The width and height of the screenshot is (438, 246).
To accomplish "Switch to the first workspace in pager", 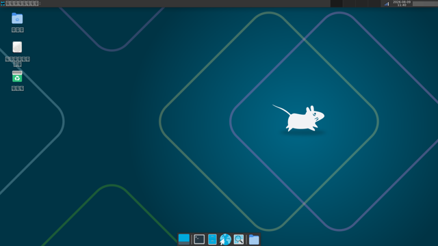I will (336, 3).
